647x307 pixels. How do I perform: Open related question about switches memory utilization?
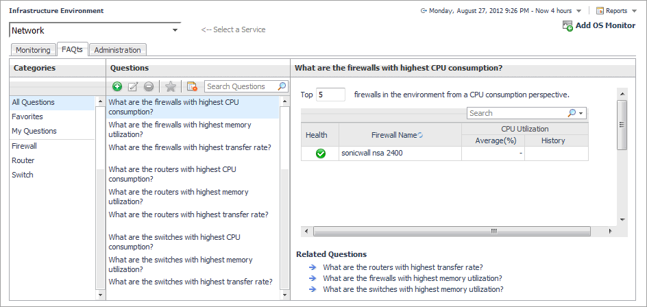413,289
